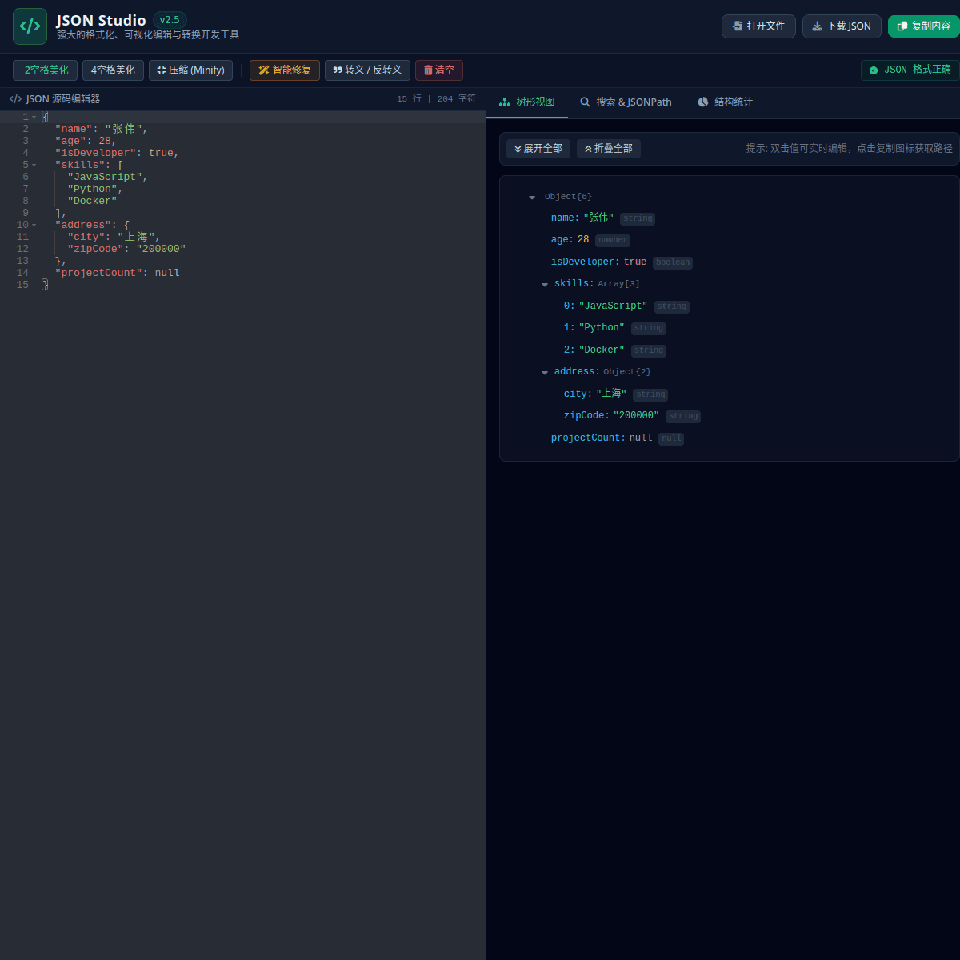Fold skills array at line 5 gutter
Viewport: 960px width, 960px height.
click(x=34, y=165)
